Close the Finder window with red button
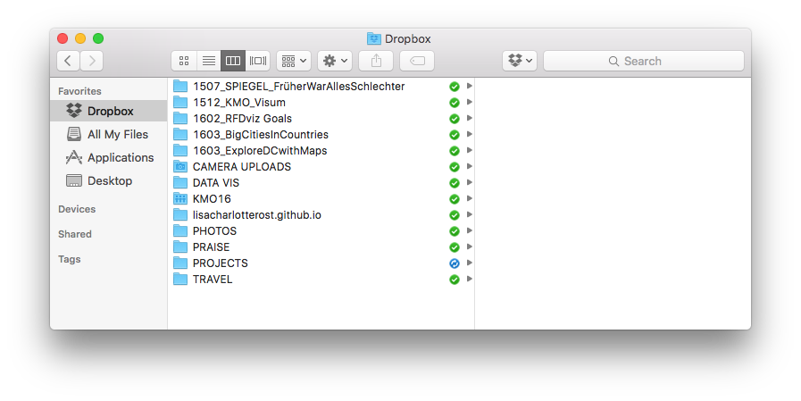 tap(63, 38)
